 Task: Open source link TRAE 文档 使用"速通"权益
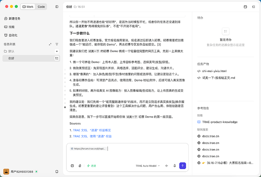[92, 136]
